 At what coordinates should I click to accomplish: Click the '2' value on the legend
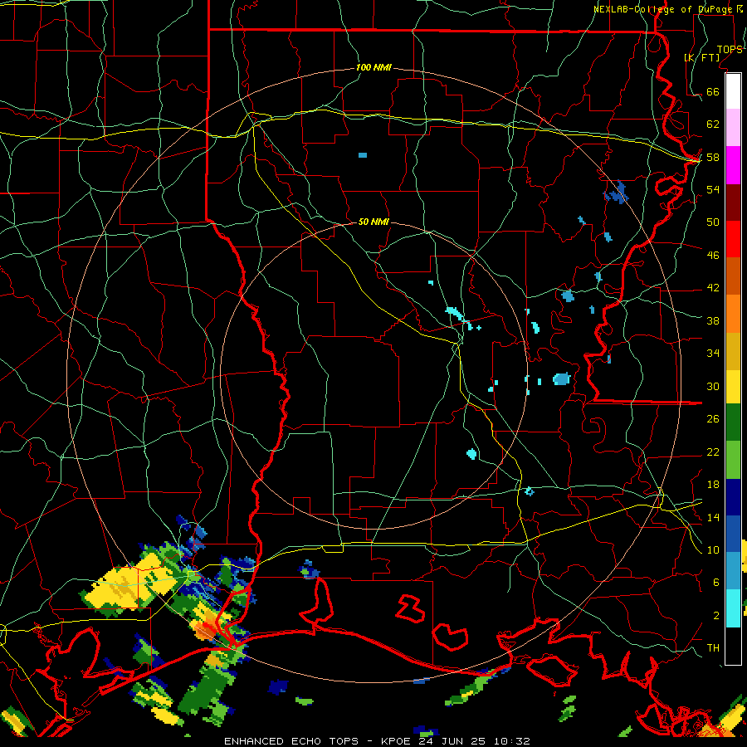point(716,616)
